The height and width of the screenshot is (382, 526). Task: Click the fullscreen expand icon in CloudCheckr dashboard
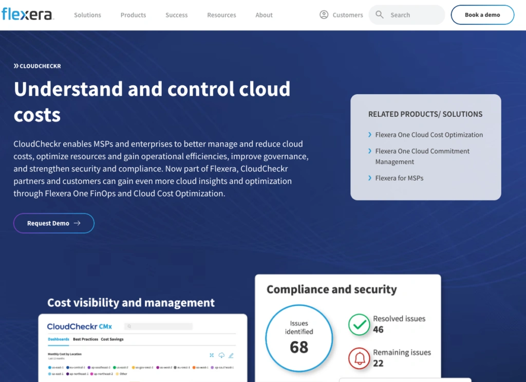click(x=212, y=355)
